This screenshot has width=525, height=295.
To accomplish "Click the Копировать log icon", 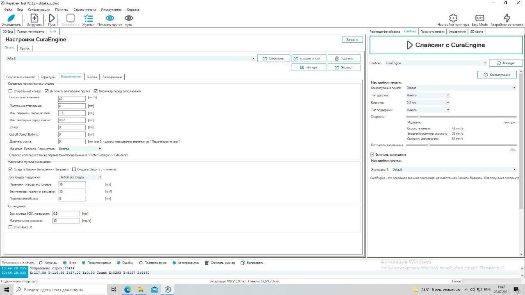I will coord(243,263).
